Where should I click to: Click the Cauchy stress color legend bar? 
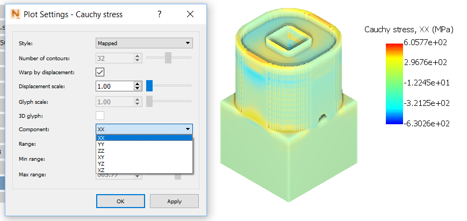(x=394, y=84)
